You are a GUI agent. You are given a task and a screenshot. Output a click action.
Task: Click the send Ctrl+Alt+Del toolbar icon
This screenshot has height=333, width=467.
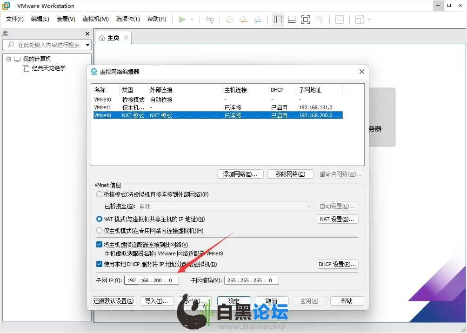(x=210, y=20)
